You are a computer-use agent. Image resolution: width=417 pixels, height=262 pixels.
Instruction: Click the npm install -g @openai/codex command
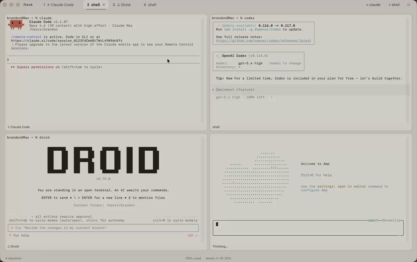pos(252,29)
